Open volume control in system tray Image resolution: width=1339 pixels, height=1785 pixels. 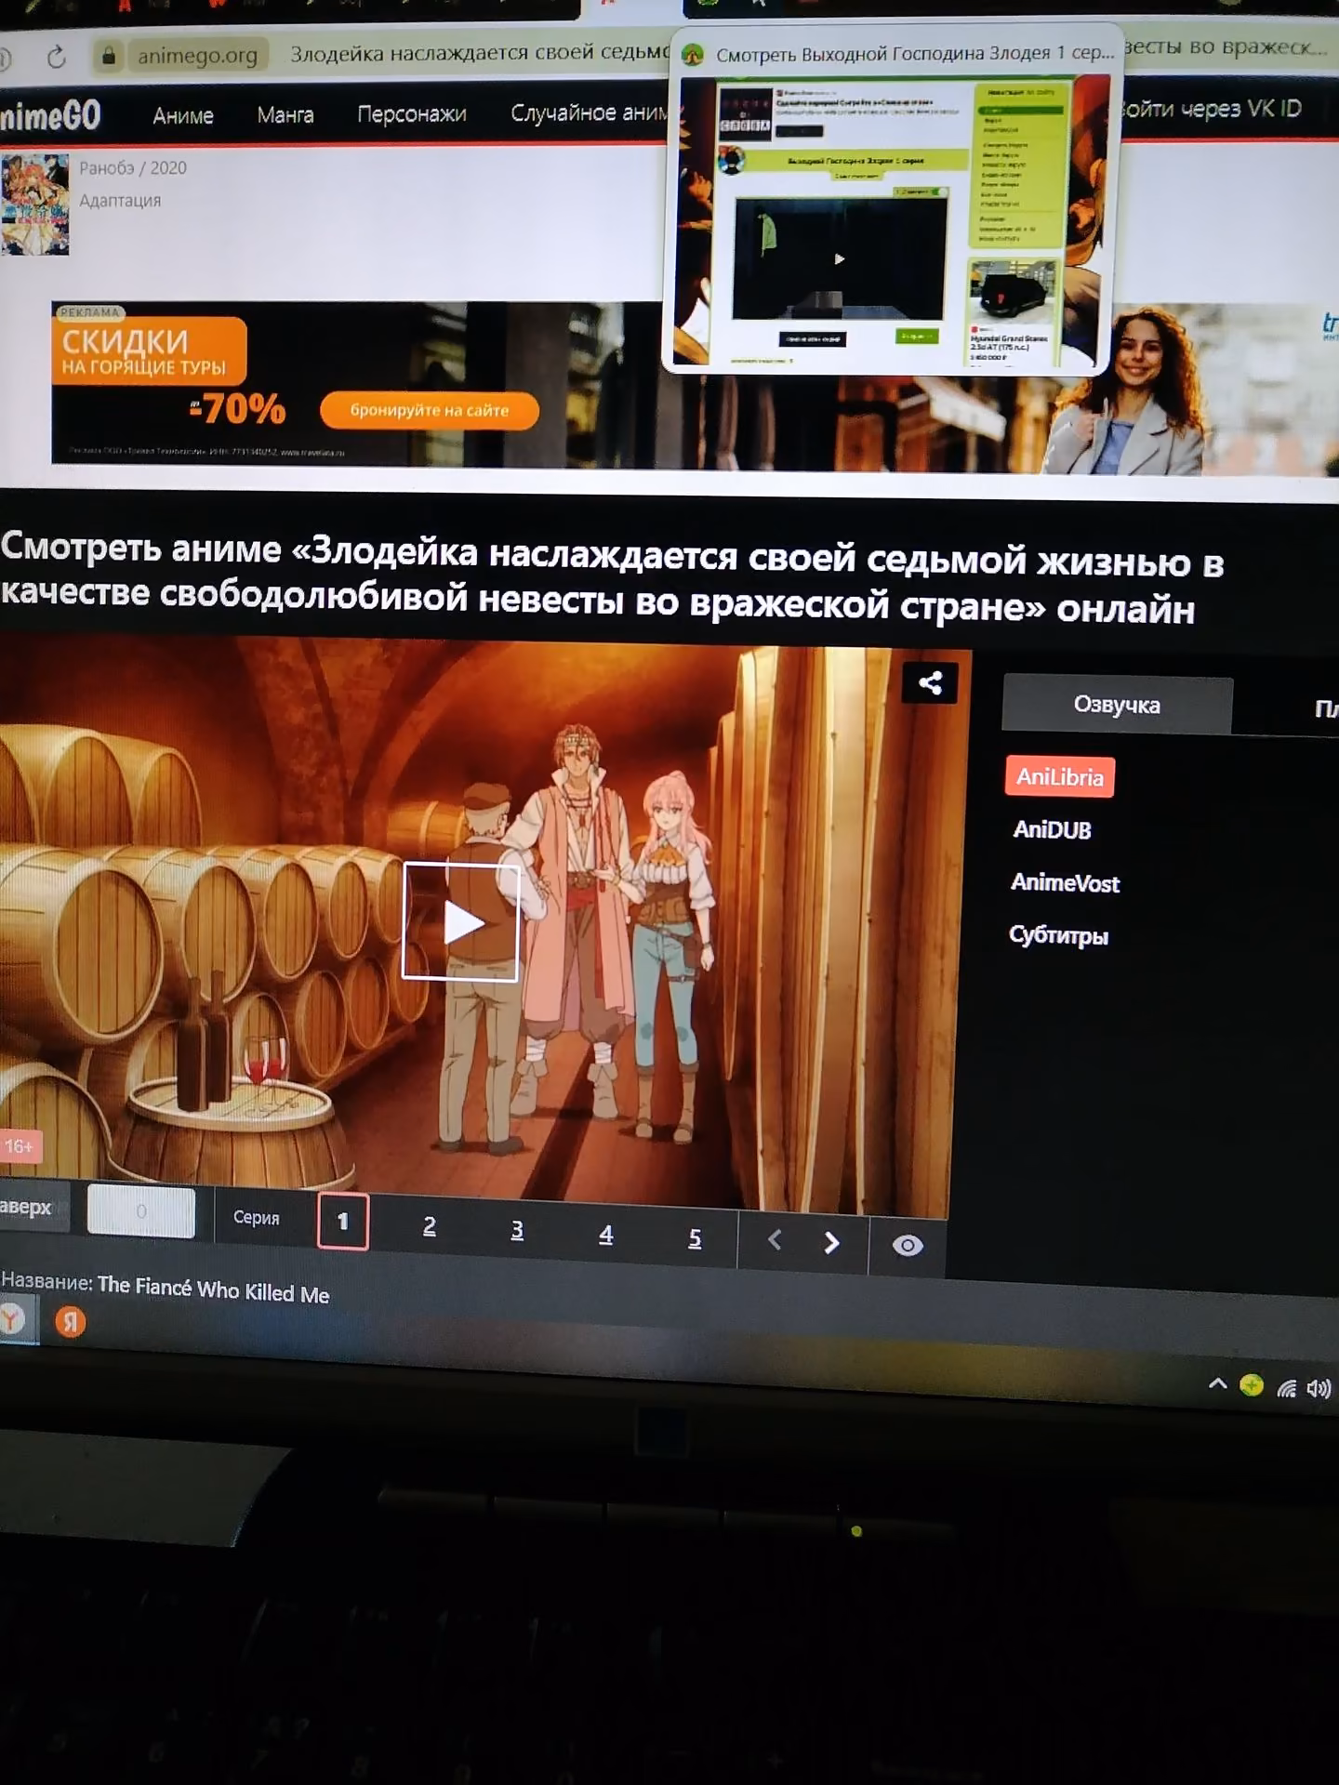1319,1389
